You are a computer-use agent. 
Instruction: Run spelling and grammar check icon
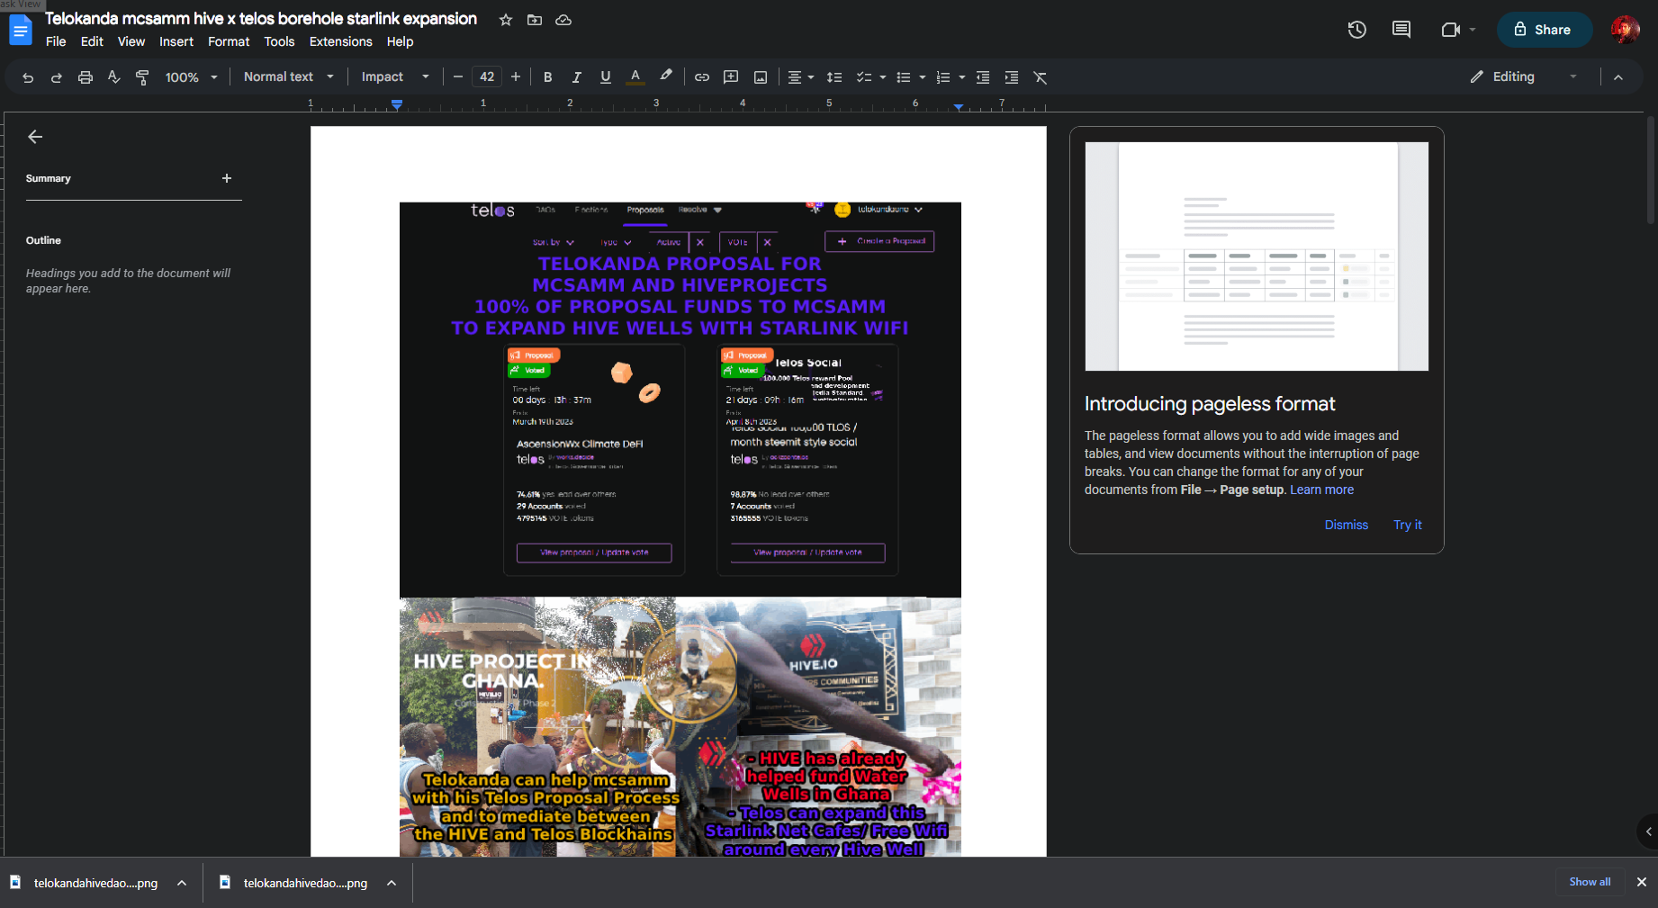tap(113, 77)
